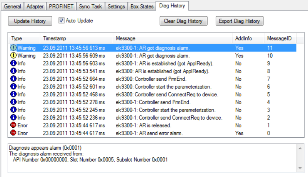This screenshot has height=177, width=308.
Task: Click the info icon for ek9300 PrmEnd message 7
Action: pos(13,79)
